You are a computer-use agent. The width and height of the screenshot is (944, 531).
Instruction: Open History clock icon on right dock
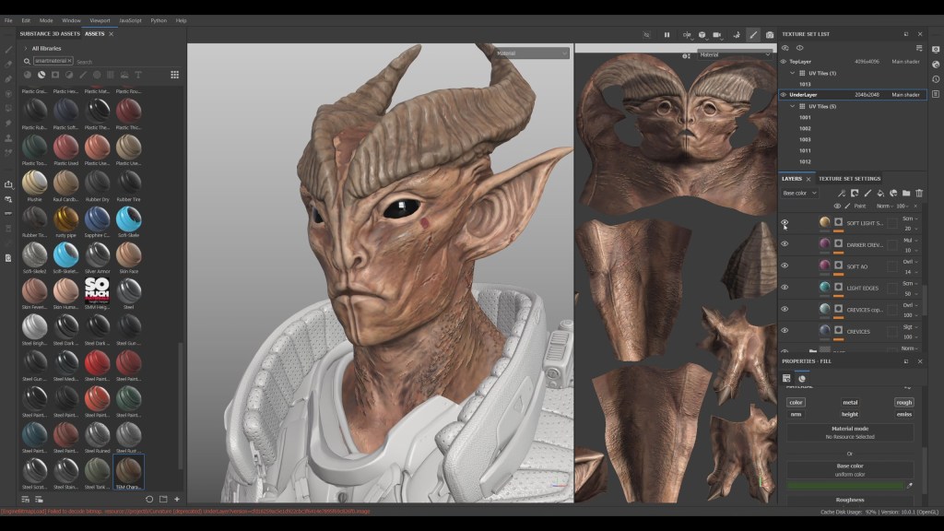(936, 79)
